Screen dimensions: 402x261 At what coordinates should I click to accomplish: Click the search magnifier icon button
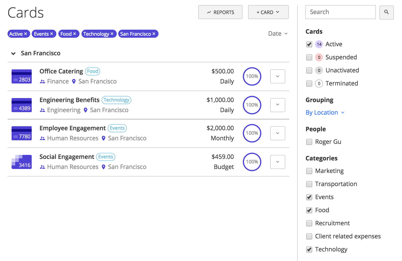(386, 12)
